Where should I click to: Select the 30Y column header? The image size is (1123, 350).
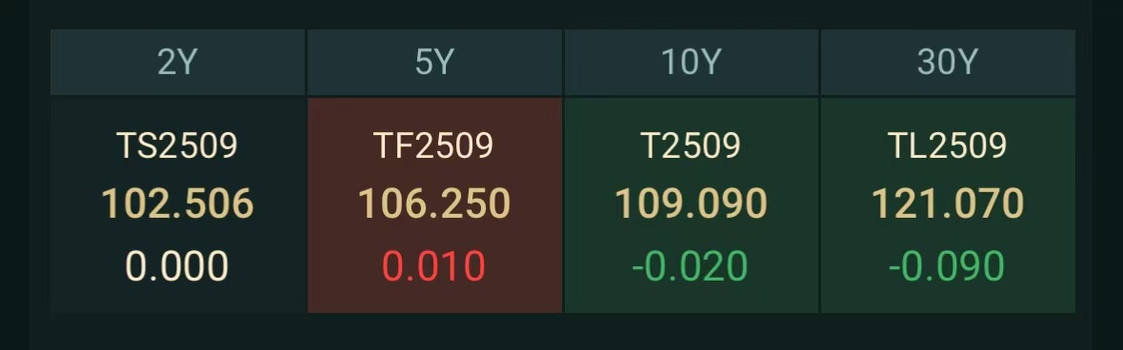(x=948, y=62)
